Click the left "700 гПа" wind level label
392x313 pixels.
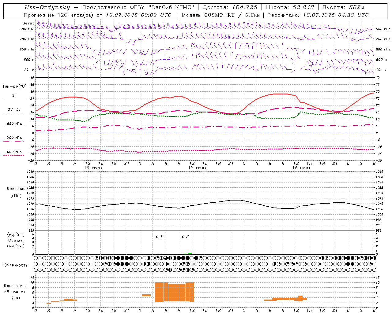pyautogui.click(x=27, y=39)
